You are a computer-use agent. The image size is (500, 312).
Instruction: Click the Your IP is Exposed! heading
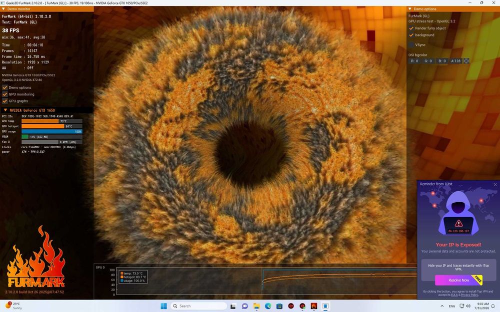(458, 245)
